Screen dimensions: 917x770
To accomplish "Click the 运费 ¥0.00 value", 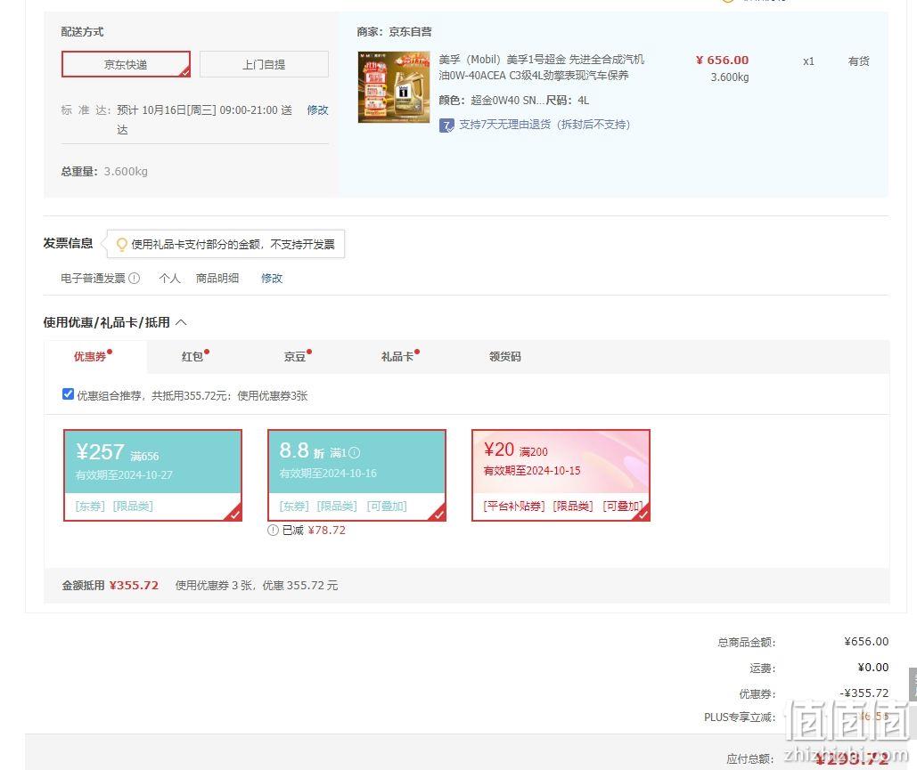I will pos(873,667).
